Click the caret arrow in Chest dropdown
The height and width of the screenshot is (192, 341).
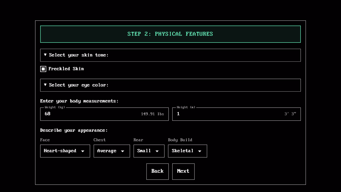[x=123, y=151]
